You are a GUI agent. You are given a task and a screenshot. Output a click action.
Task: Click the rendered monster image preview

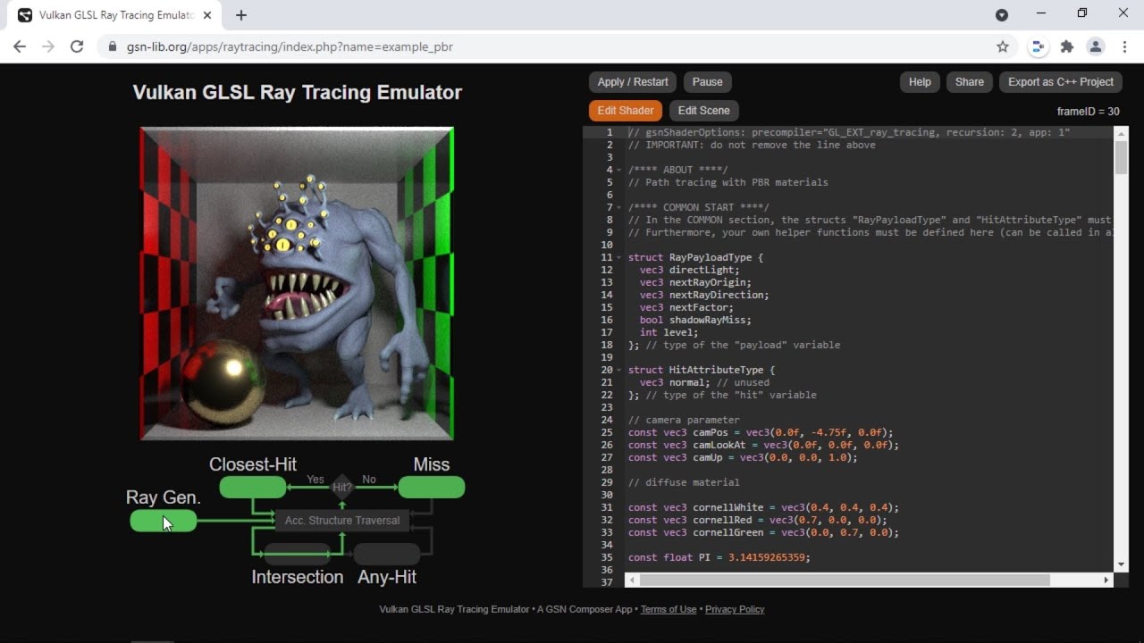point(297,283)
